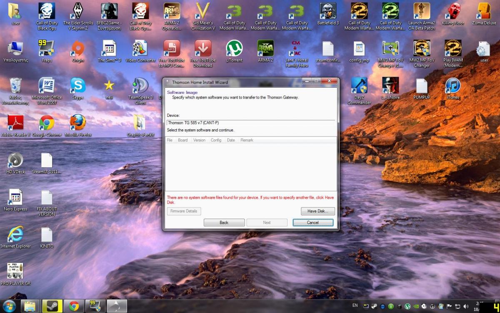Select Internet Explorer desktop shortcut
This screenshot has height=313, width=500.
(x=15, y=237)
